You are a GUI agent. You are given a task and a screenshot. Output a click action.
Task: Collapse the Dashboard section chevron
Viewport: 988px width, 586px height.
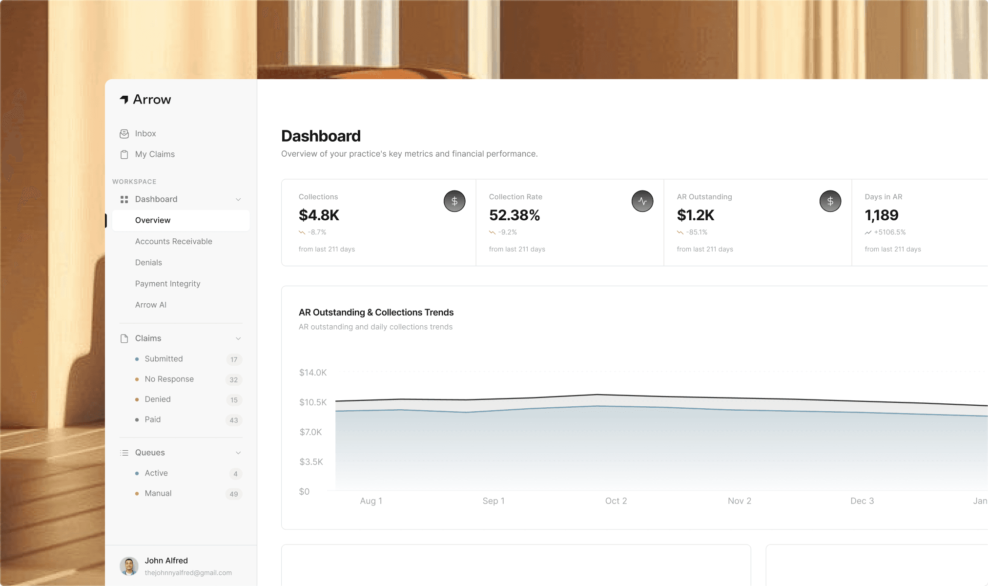pos(238,199)
